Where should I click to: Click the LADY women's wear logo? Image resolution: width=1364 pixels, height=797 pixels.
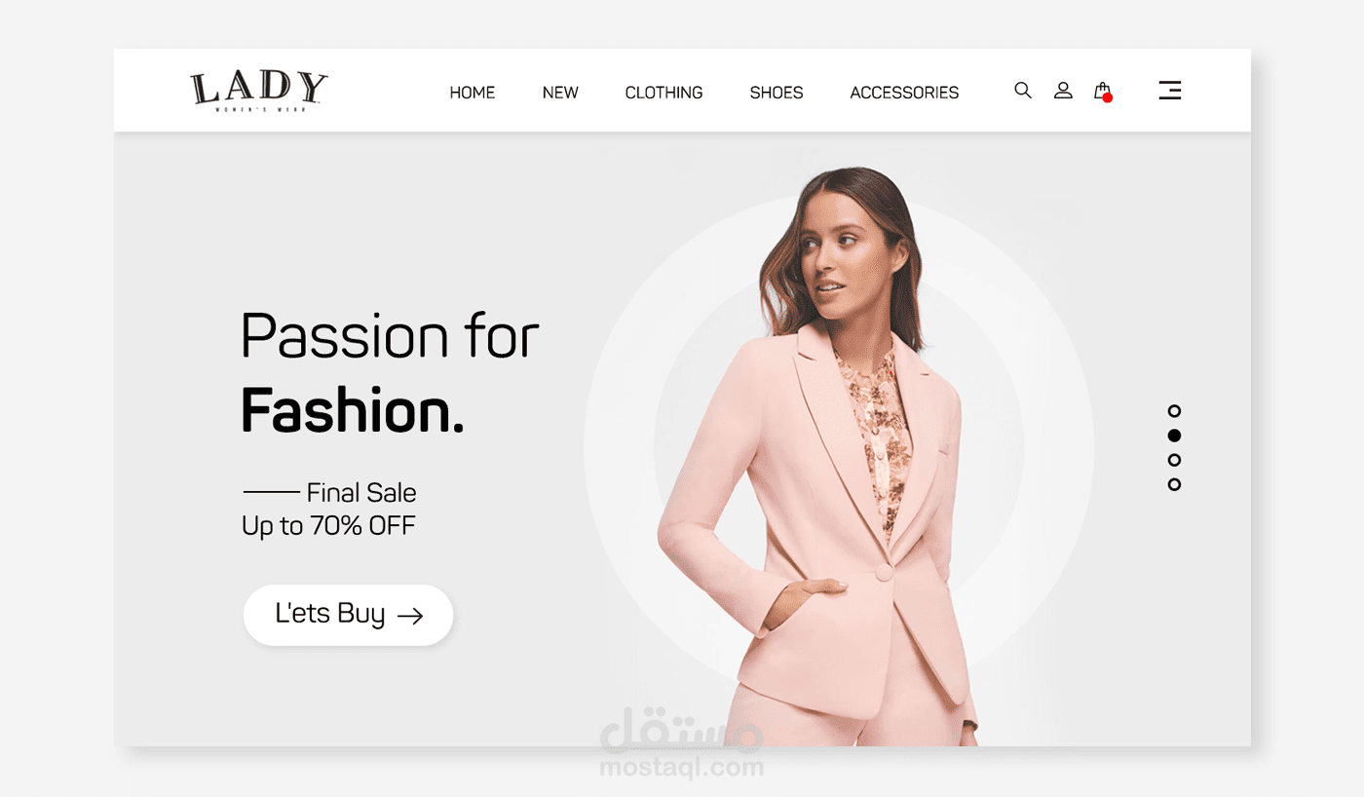(259, 91)
